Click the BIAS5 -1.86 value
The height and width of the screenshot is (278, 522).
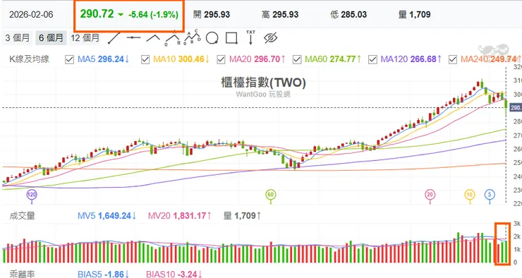[101, 274]
